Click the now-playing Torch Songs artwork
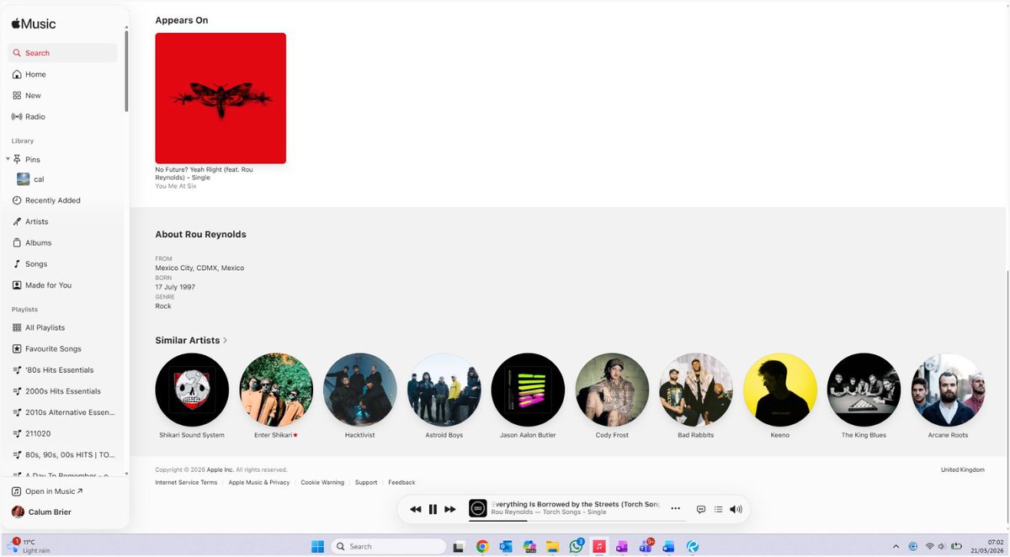1010x557 pixels. point(477,508)
